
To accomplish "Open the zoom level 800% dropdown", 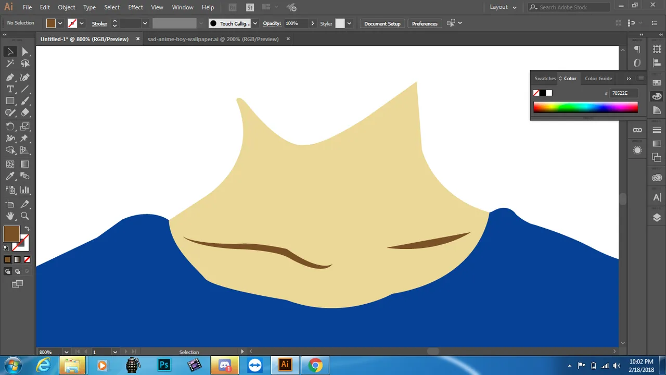I will click(67, 352).
